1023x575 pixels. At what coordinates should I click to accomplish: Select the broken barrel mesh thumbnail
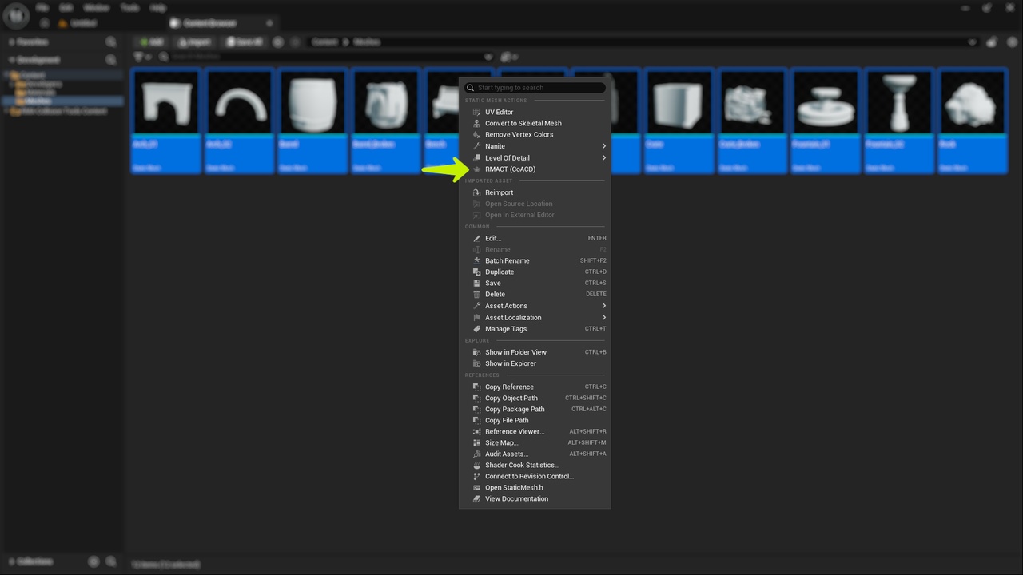click(386, 102)
